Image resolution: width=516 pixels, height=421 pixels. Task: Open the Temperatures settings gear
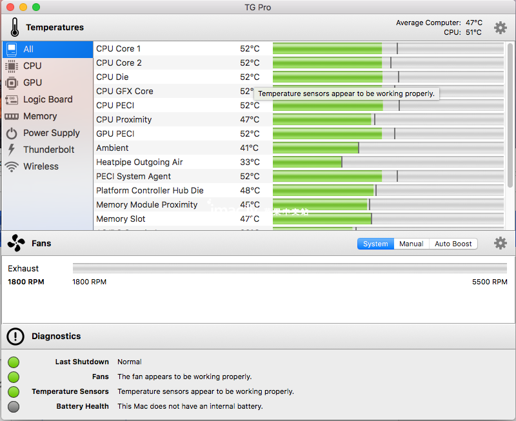[x=501, y=28]
